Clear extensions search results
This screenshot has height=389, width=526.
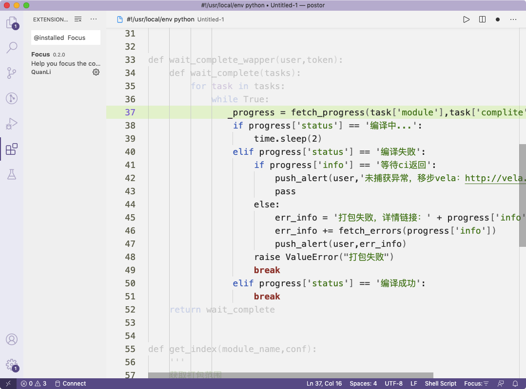78,19
